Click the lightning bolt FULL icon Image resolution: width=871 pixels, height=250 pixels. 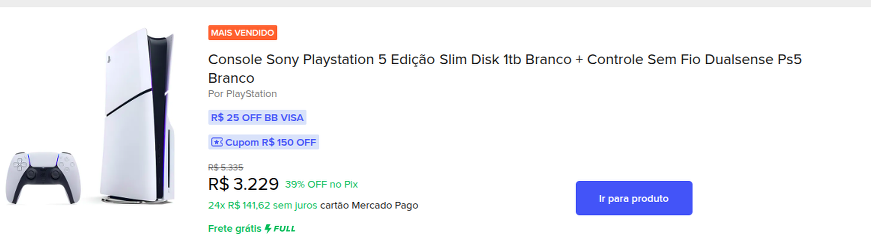[268, 229]
